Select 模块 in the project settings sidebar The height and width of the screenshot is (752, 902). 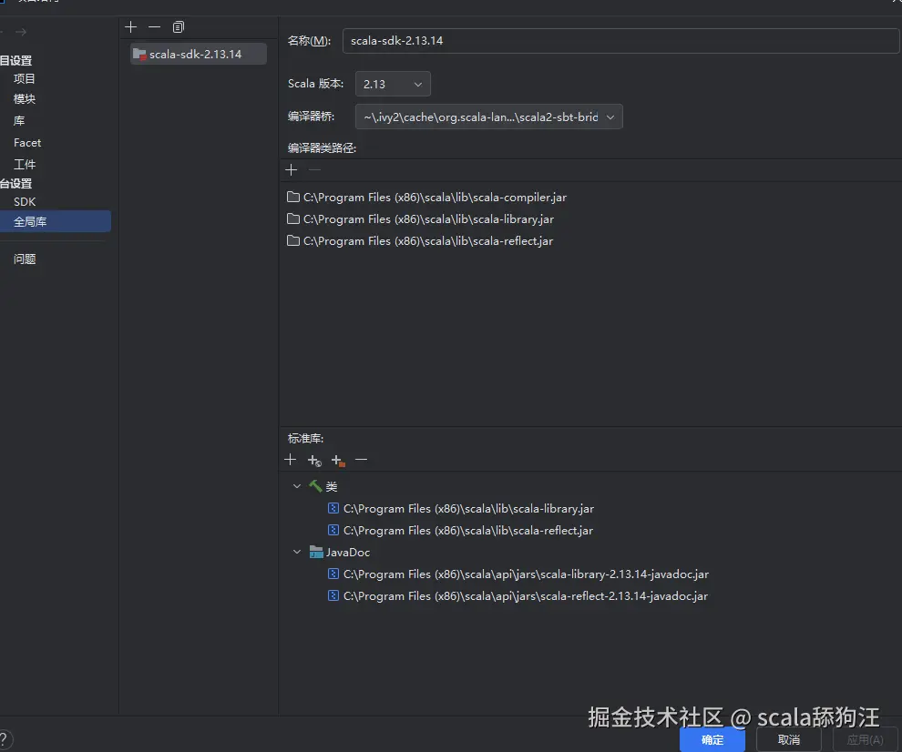point(24,98)
